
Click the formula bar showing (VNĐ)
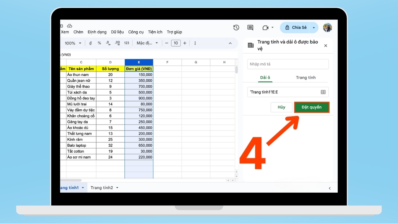[149, 55]
